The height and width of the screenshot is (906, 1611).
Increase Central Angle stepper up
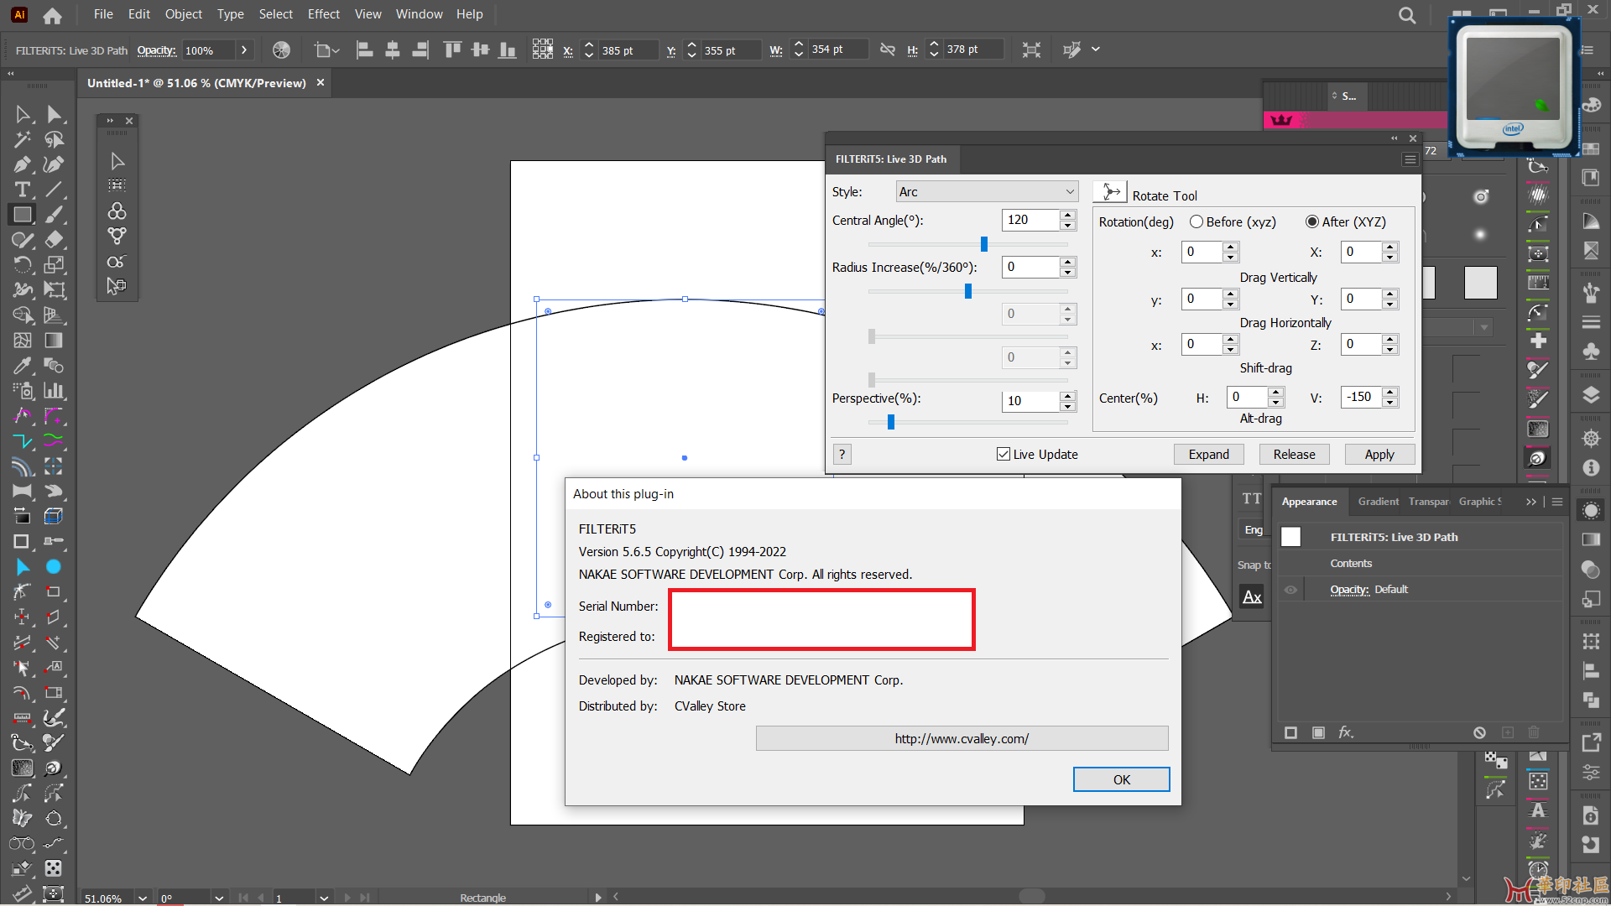coord(1067,215)
